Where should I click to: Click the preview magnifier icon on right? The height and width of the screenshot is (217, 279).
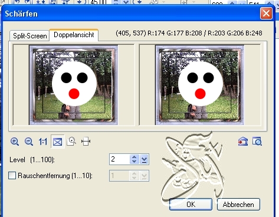pyautogui.click(x=257, y=142)
